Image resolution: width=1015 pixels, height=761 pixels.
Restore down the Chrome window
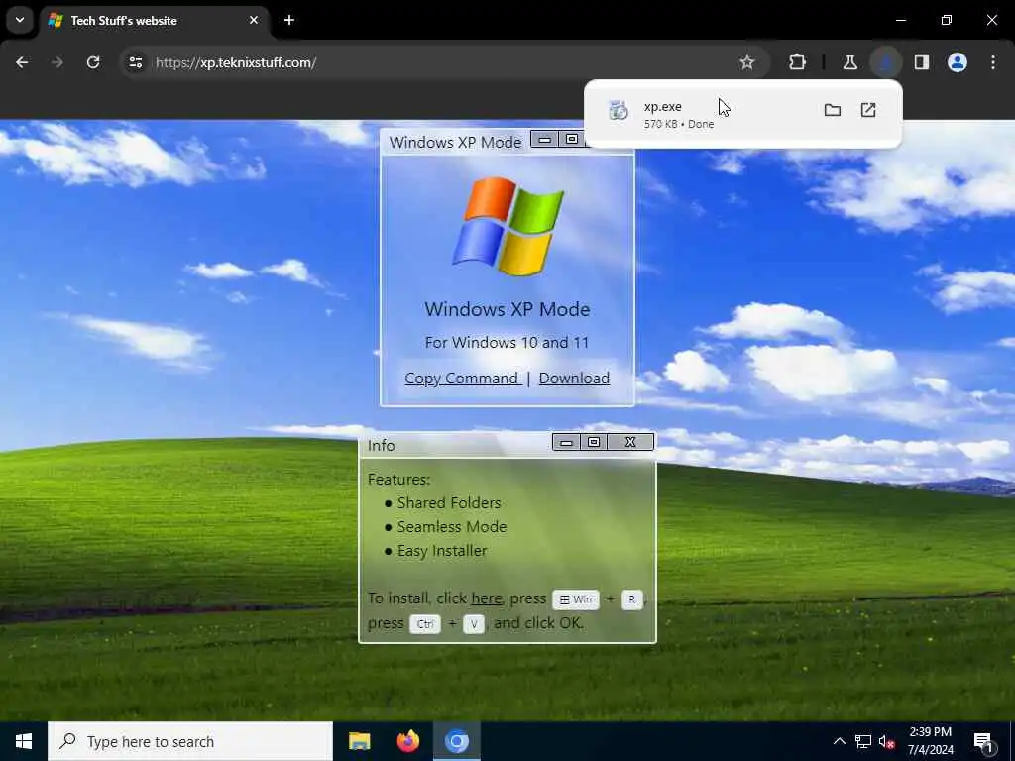click(947, 20)
